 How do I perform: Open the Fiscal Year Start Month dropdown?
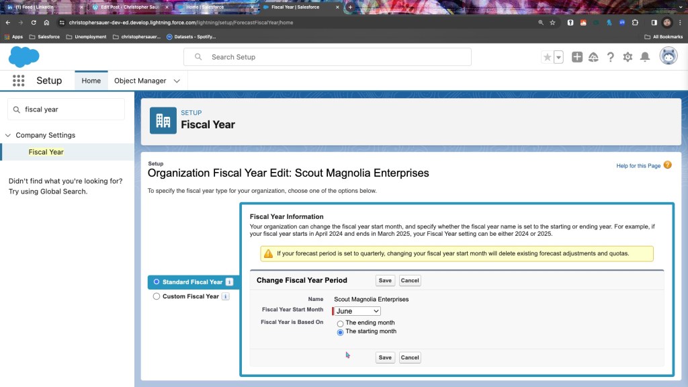tap(357, 311)
